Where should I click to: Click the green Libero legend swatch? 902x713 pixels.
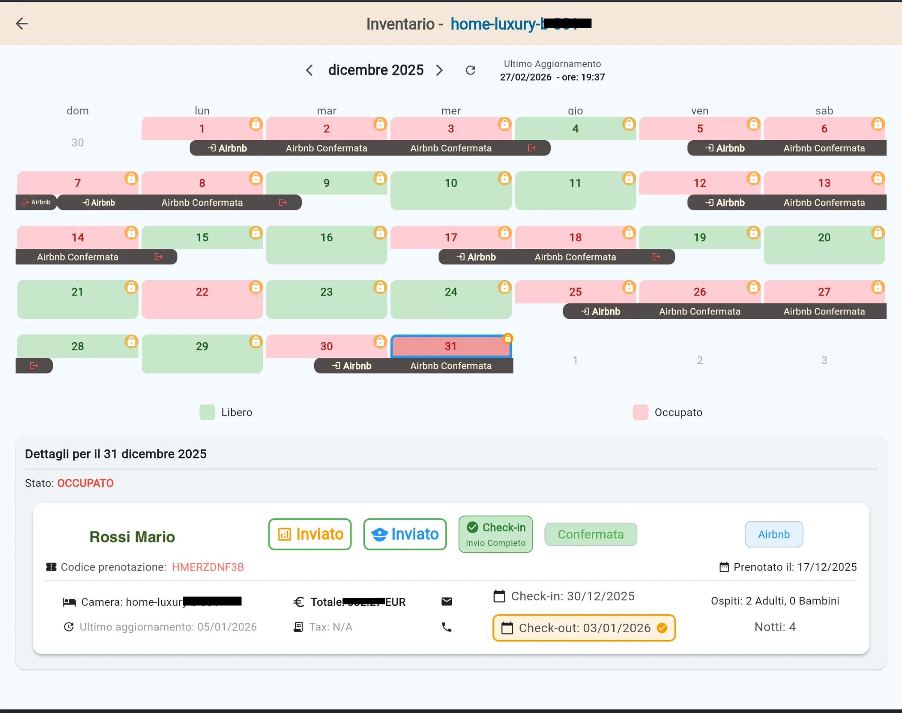(x=207, y=412)
